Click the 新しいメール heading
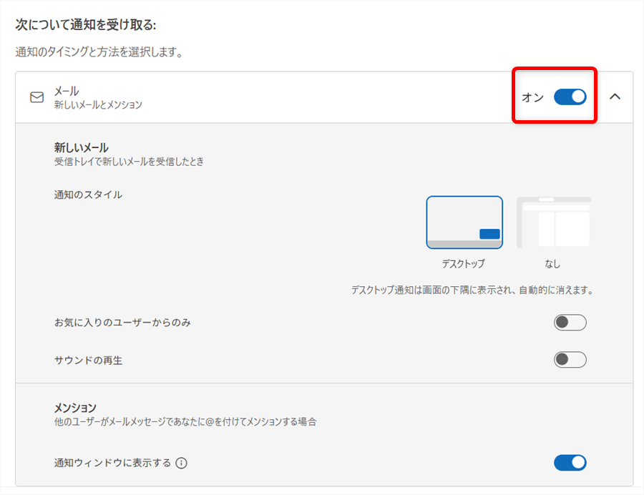 pos(81,148)
